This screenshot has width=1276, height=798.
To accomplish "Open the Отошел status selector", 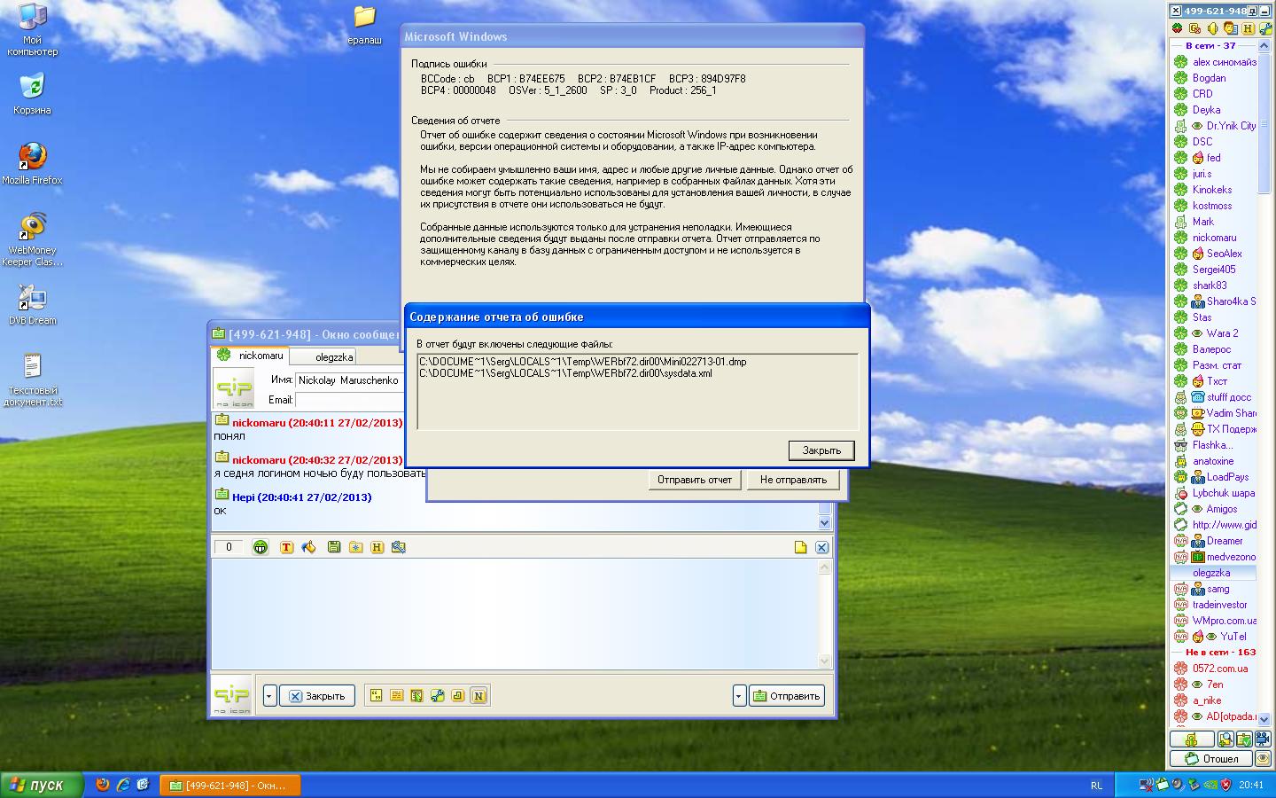I will (1211, 758).
